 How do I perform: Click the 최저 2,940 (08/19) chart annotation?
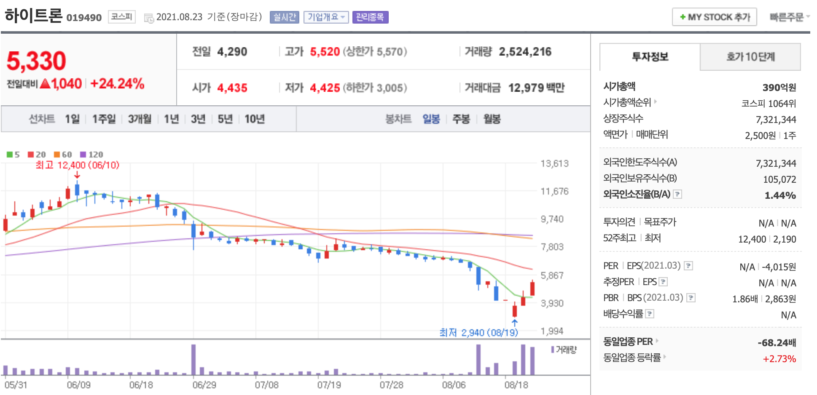coord(478,333)
